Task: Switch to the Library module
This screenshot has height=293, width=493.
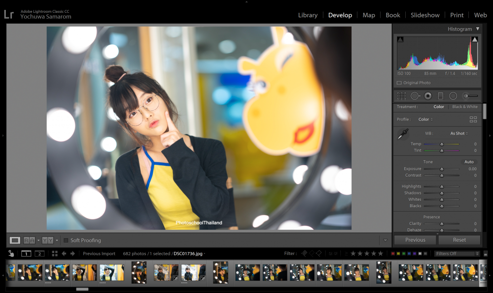Action: (308, 15)
